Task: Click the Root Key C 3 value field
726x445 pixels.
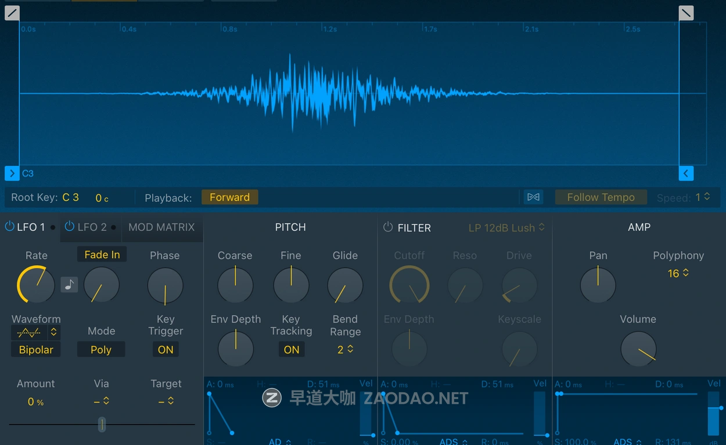Action: [x=70, y=197]
